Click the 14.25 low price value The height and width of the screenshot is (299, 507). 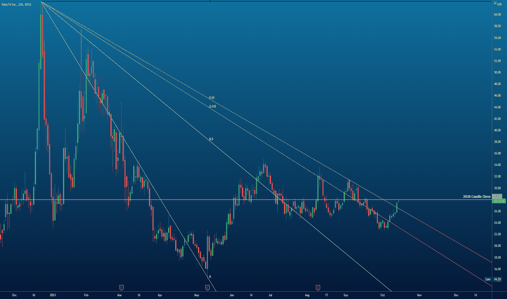[498, 279]
